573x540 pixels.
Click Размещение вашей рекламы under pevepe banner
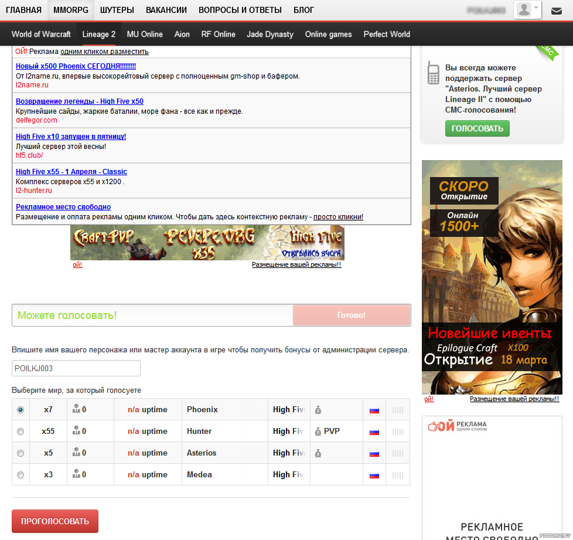pos(296,264)
